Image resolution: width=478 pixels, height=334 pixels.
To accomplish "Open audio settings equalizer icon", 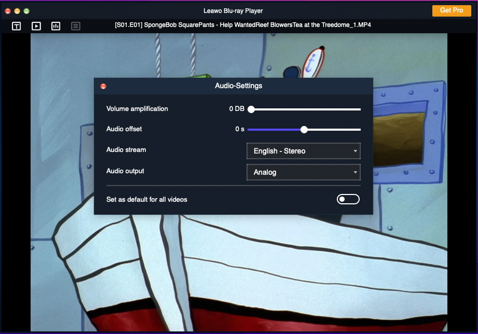I will pyautogui.click(x=56, y=26).
